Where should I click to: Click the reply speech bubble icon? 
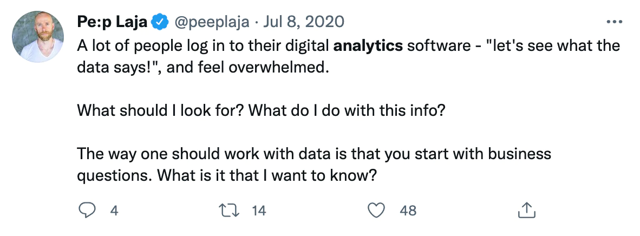point(87,211)
